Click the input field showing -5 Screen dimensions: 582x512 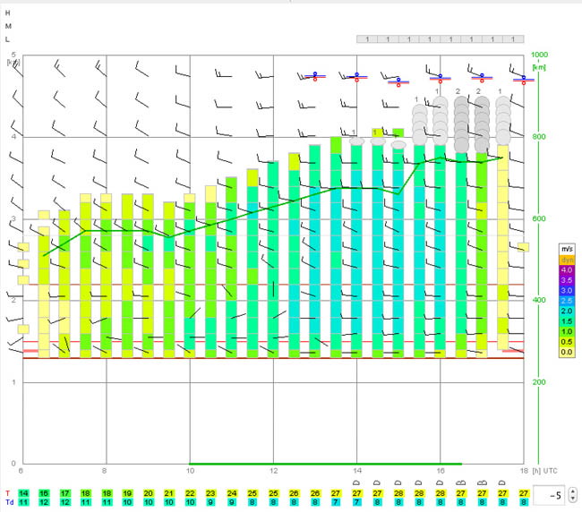[550, 495]
